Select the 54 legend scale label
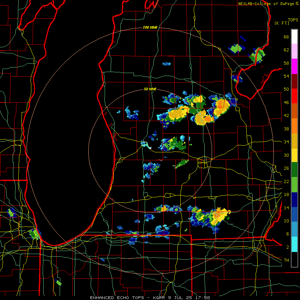This screenshot has height=300, width=300. (x=286, y=76)
